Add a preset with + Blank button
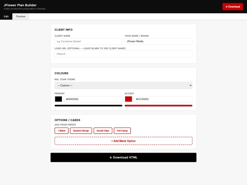This screenshot has height=185, width=247. (61, 131)
